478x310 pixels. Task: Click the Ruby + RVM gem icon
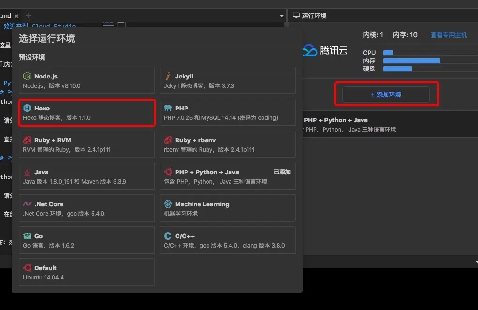(x=27, y=140)
